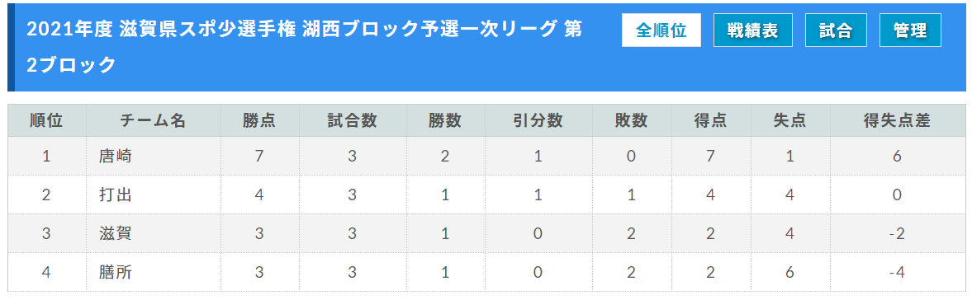Click the 勝点 column header

259,120
